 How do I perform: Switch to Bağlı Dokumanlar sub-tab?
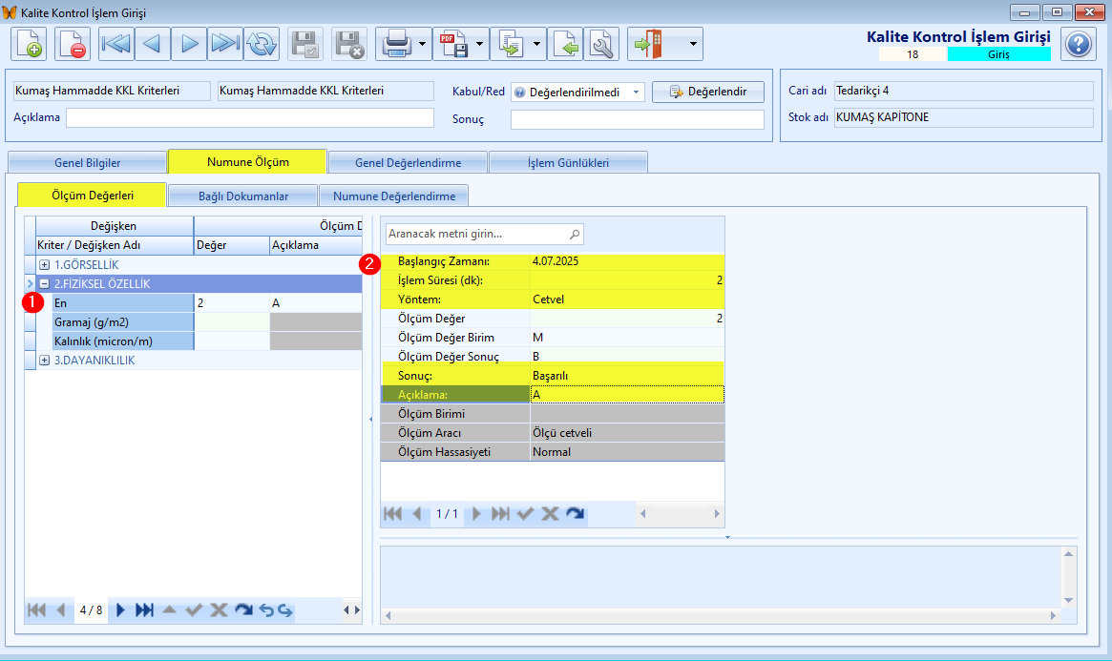[x=243, y=196]
